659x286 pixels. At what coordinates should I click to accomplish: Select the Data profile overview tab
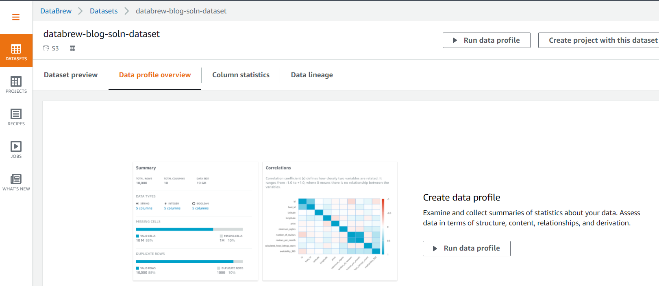coord(155,75)
